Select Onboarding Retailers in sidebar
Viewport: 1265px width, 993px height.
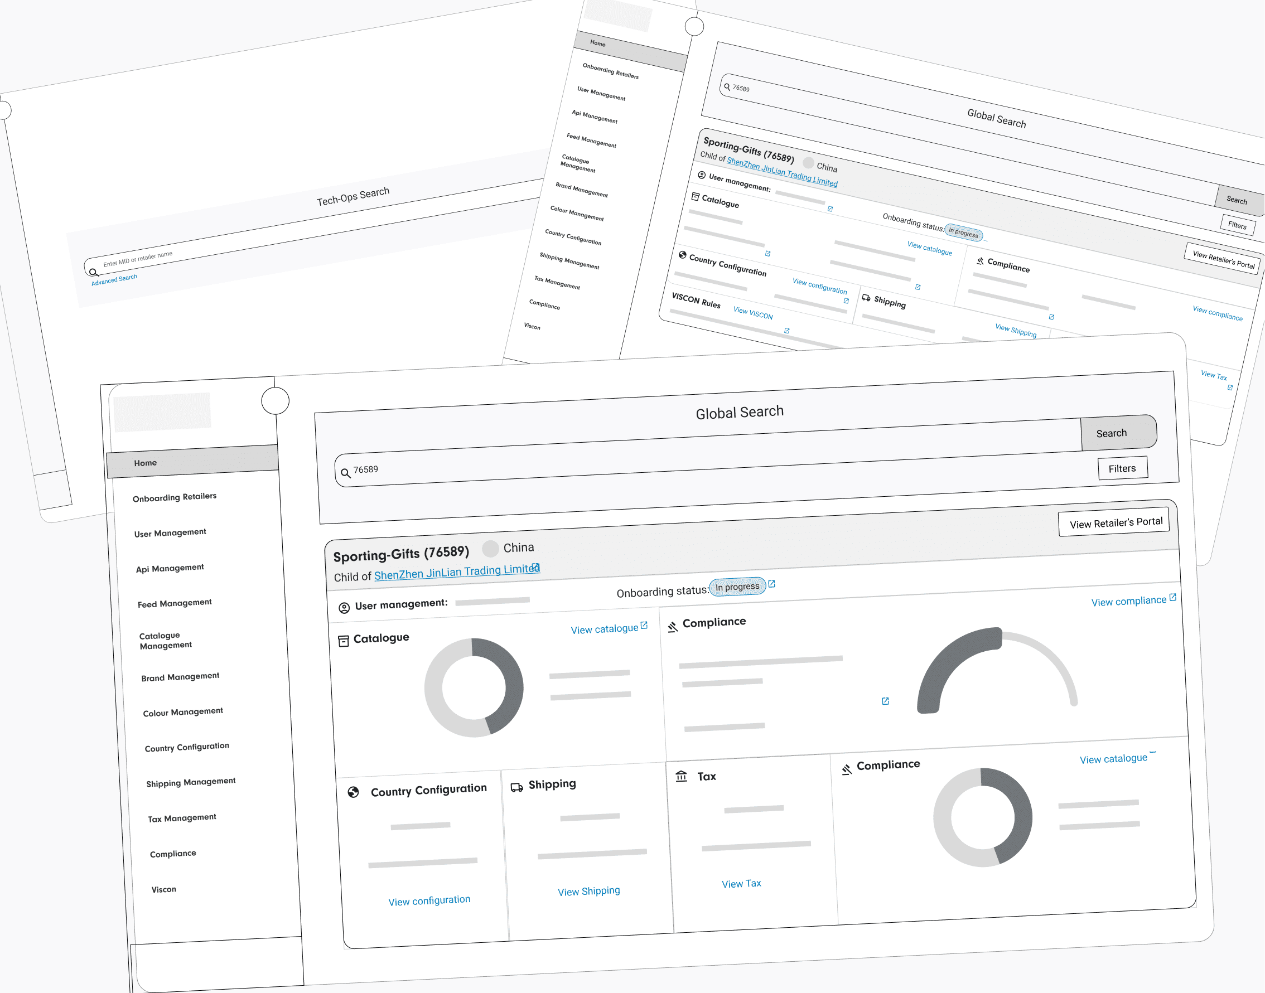tap(175, 497)
